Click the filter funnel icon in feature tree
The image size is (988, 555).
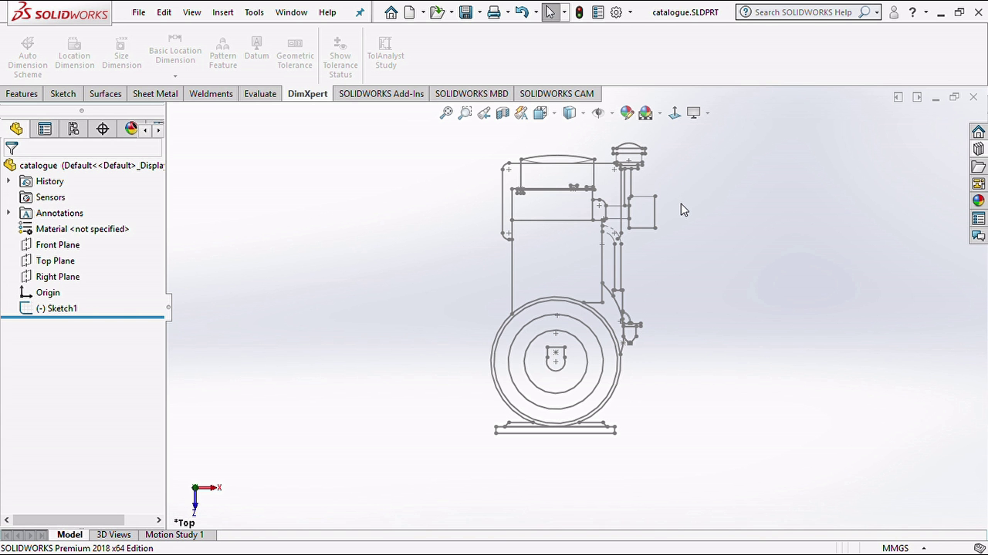click(12, 148)
